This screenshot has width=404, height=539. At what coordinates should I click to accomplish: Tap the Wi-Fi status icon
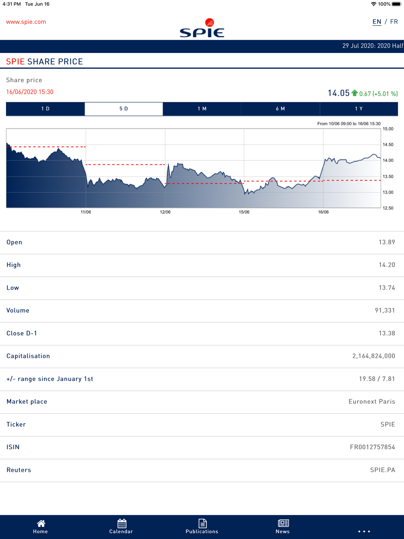tap(373, 4)
